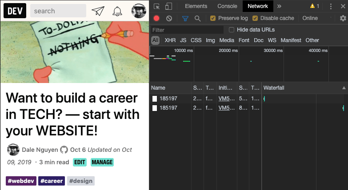Viewport: 348px width, 190px height.
Task: Select the second 185197 request row
Action: (x=248, y=108)
